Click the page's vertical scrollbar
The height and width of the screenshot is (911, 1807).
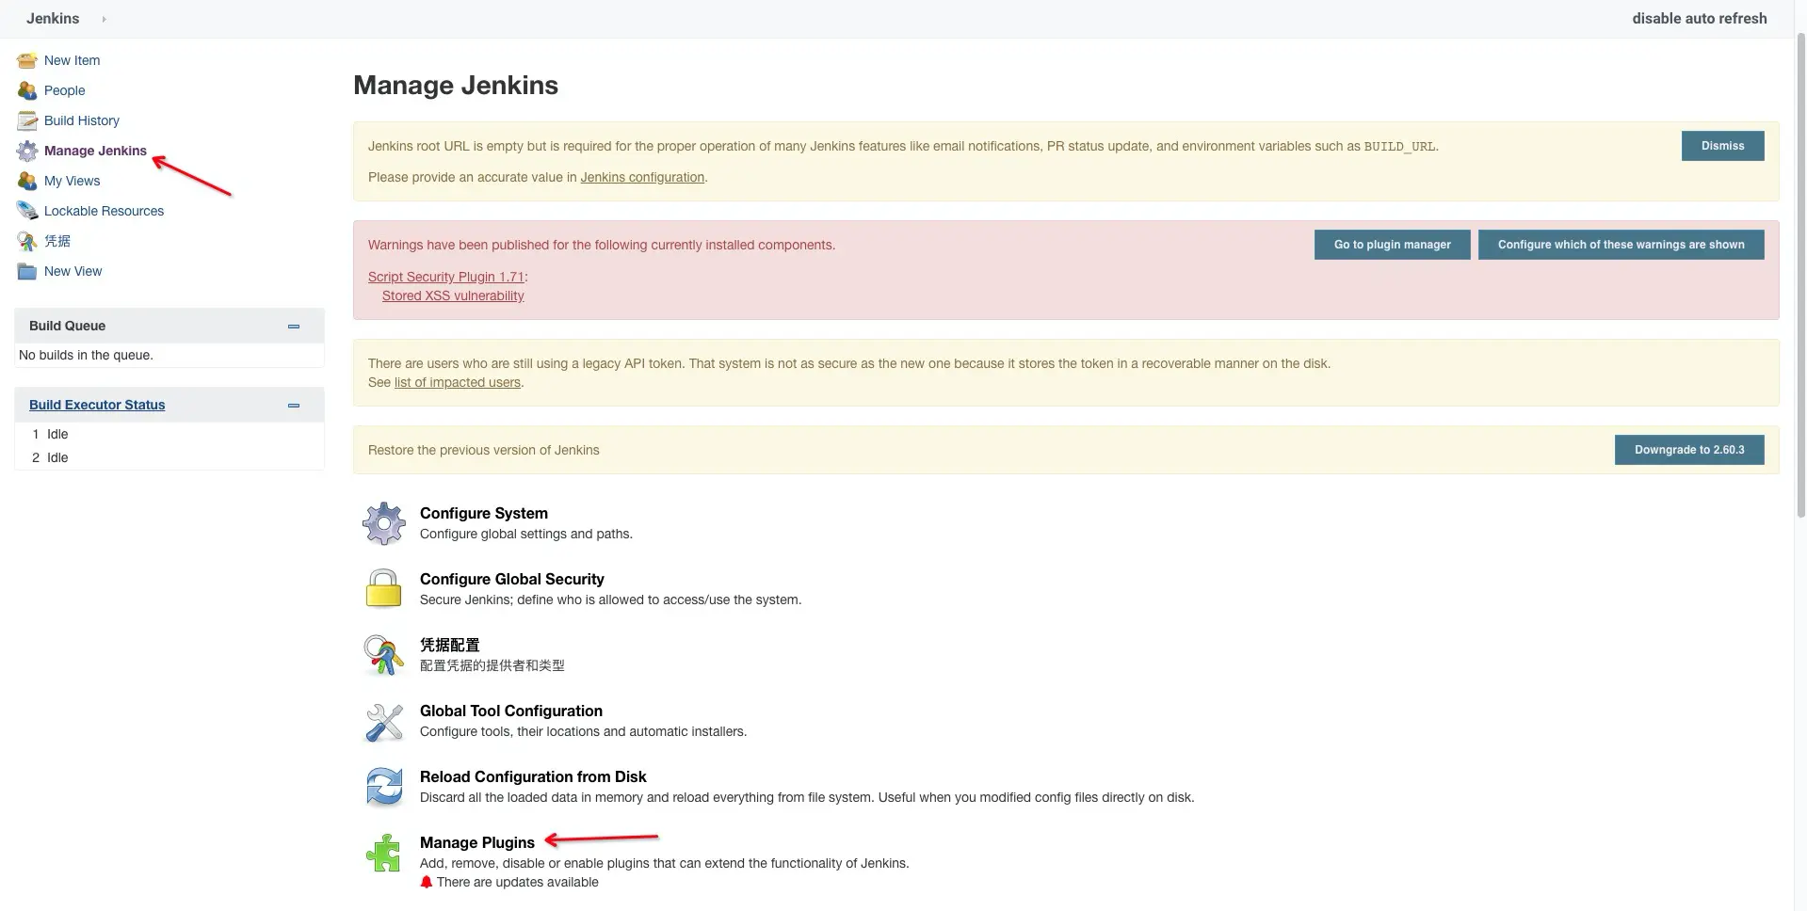pyautogui.click(x=1801, y=273)
